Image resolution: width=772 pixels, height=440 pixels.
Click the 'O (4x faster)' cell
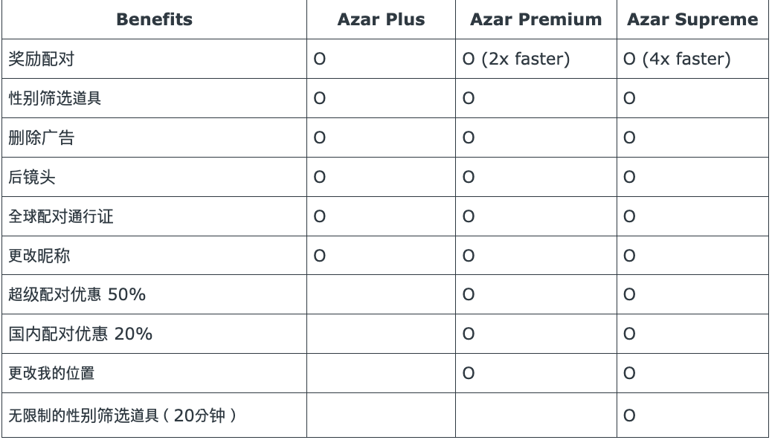(677, 59)
